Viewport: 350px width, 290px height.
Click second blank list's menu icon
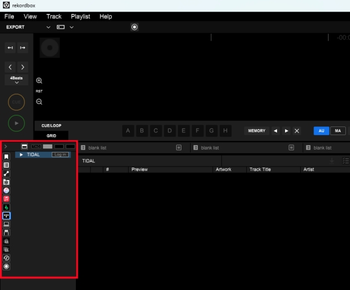pos(291,147)
